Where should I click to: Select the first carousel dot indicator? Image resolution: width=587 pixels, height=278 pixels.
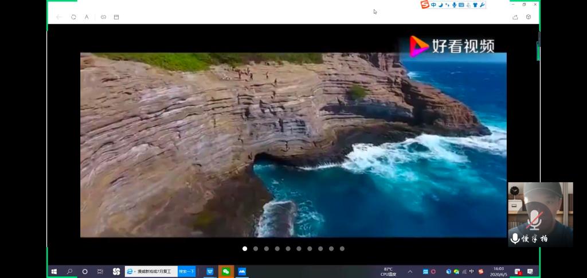point(245,249)
